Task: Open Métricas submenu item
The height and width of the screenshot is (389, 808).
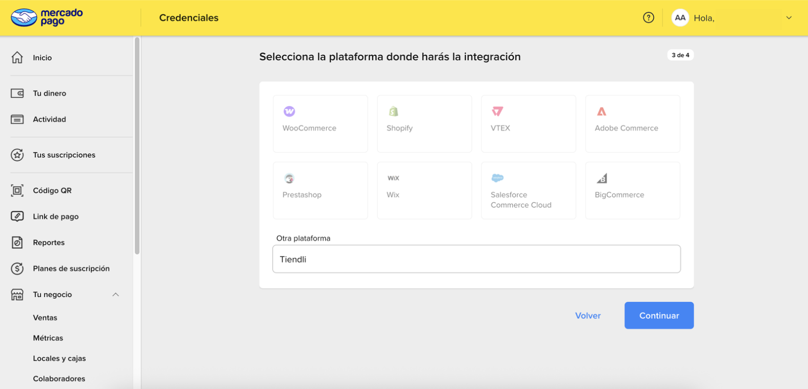Action: coord(48,338)
